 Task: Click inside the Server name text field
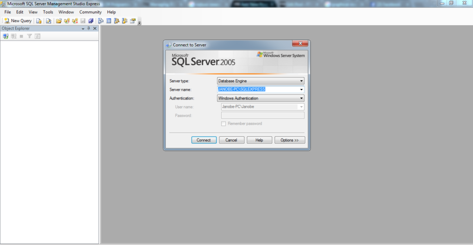pos(258,89)
